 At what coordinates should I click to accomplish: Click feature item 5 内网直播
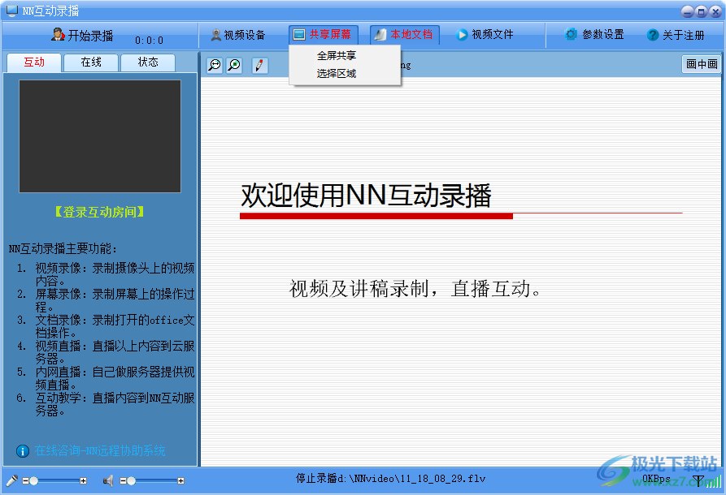click(x=106, y=378)
